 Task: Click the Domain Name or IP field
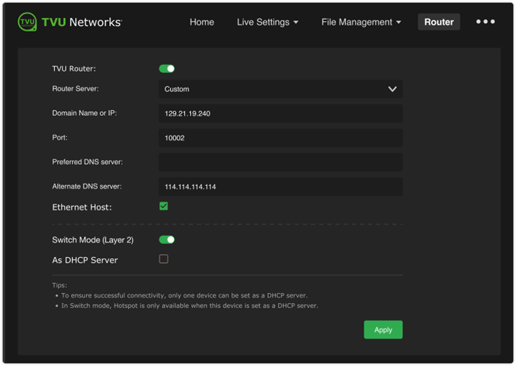click(x=281, y=113)
